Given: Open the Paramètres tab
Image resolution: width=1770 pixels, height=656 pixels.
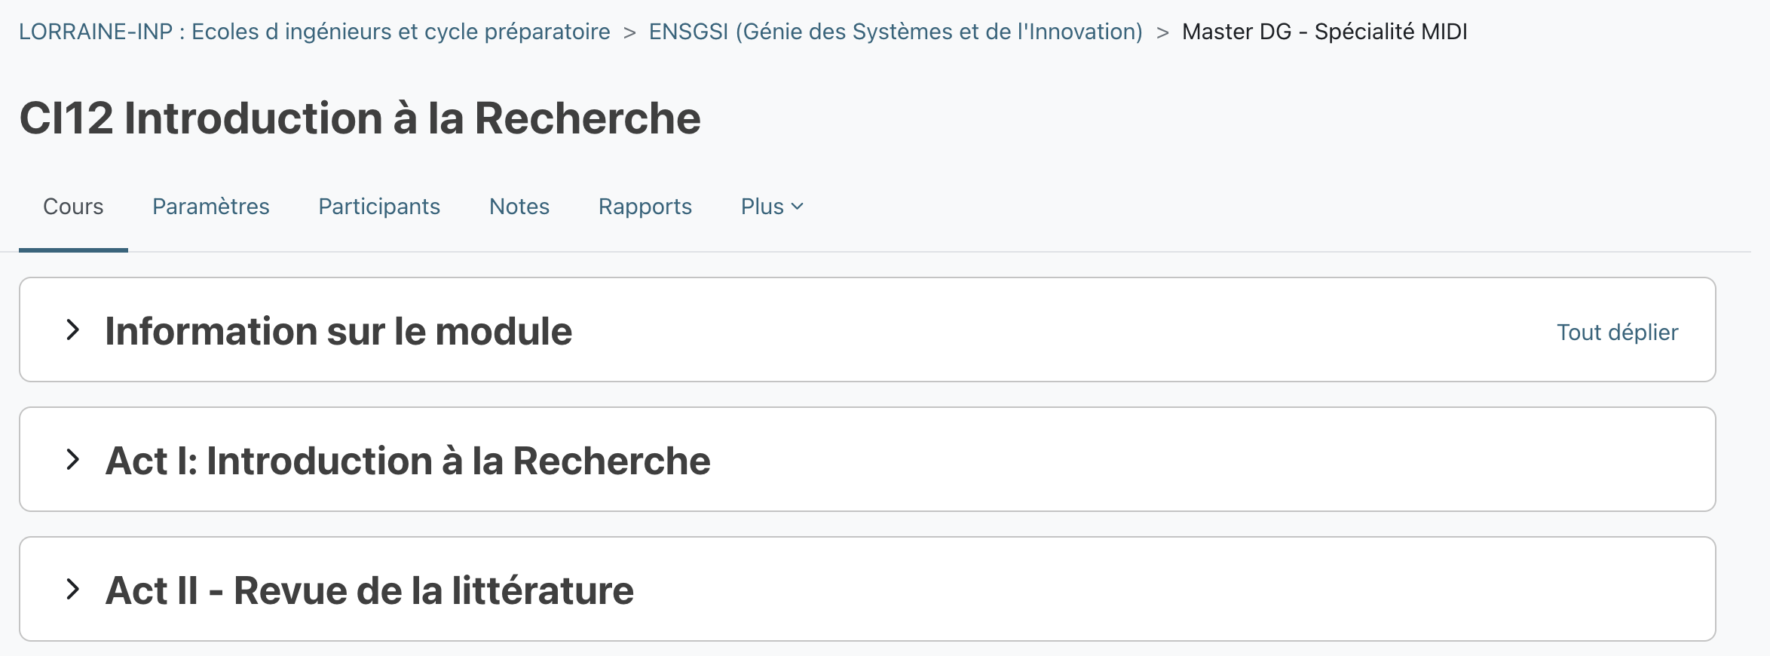Looking at the screenshot, I should click(x=211, y=207).
